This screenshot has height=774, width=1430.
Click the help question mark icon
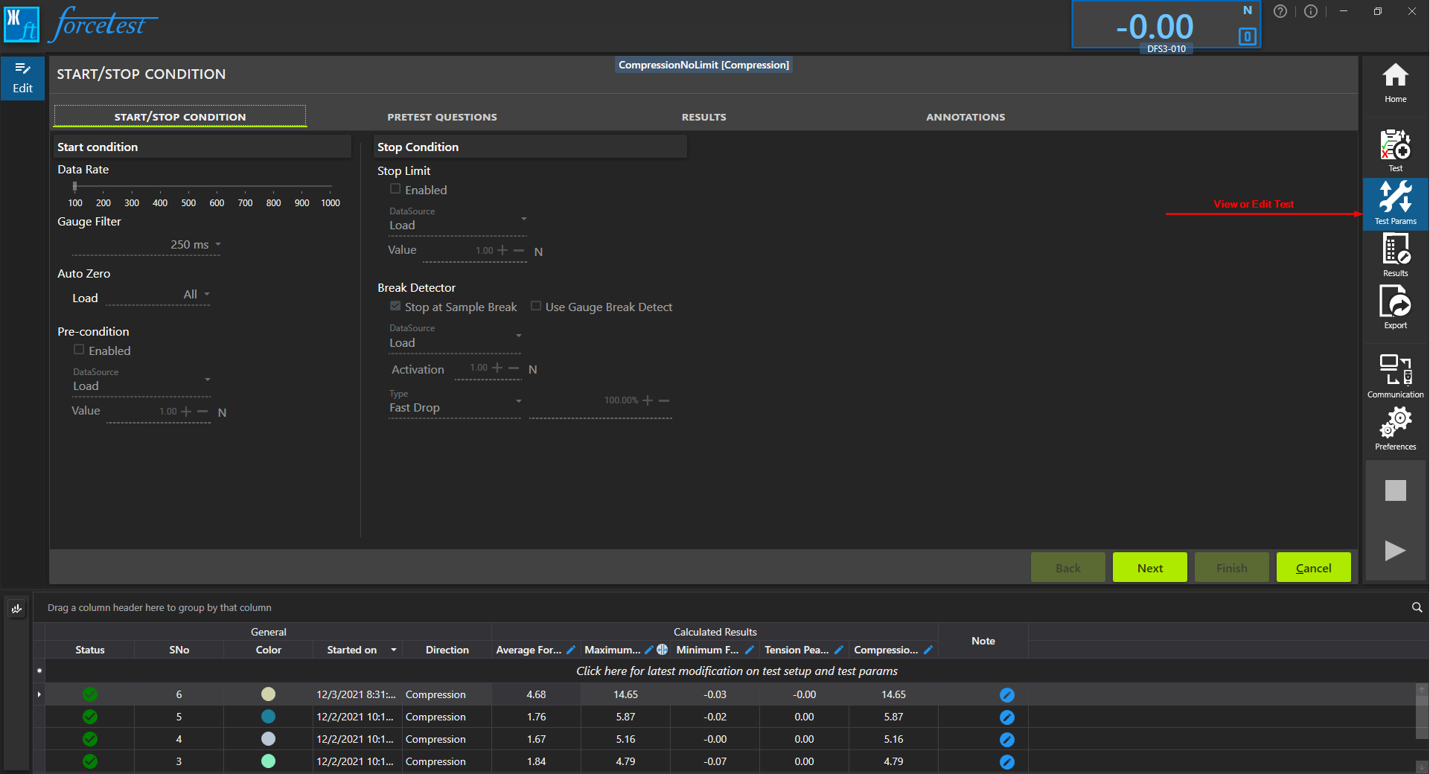(x=1280, y=11)
